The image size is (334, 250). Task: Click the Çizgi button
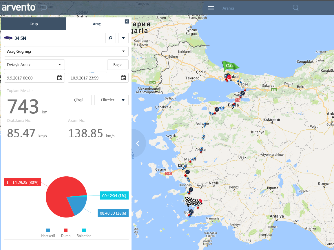[x=78, y=100]
